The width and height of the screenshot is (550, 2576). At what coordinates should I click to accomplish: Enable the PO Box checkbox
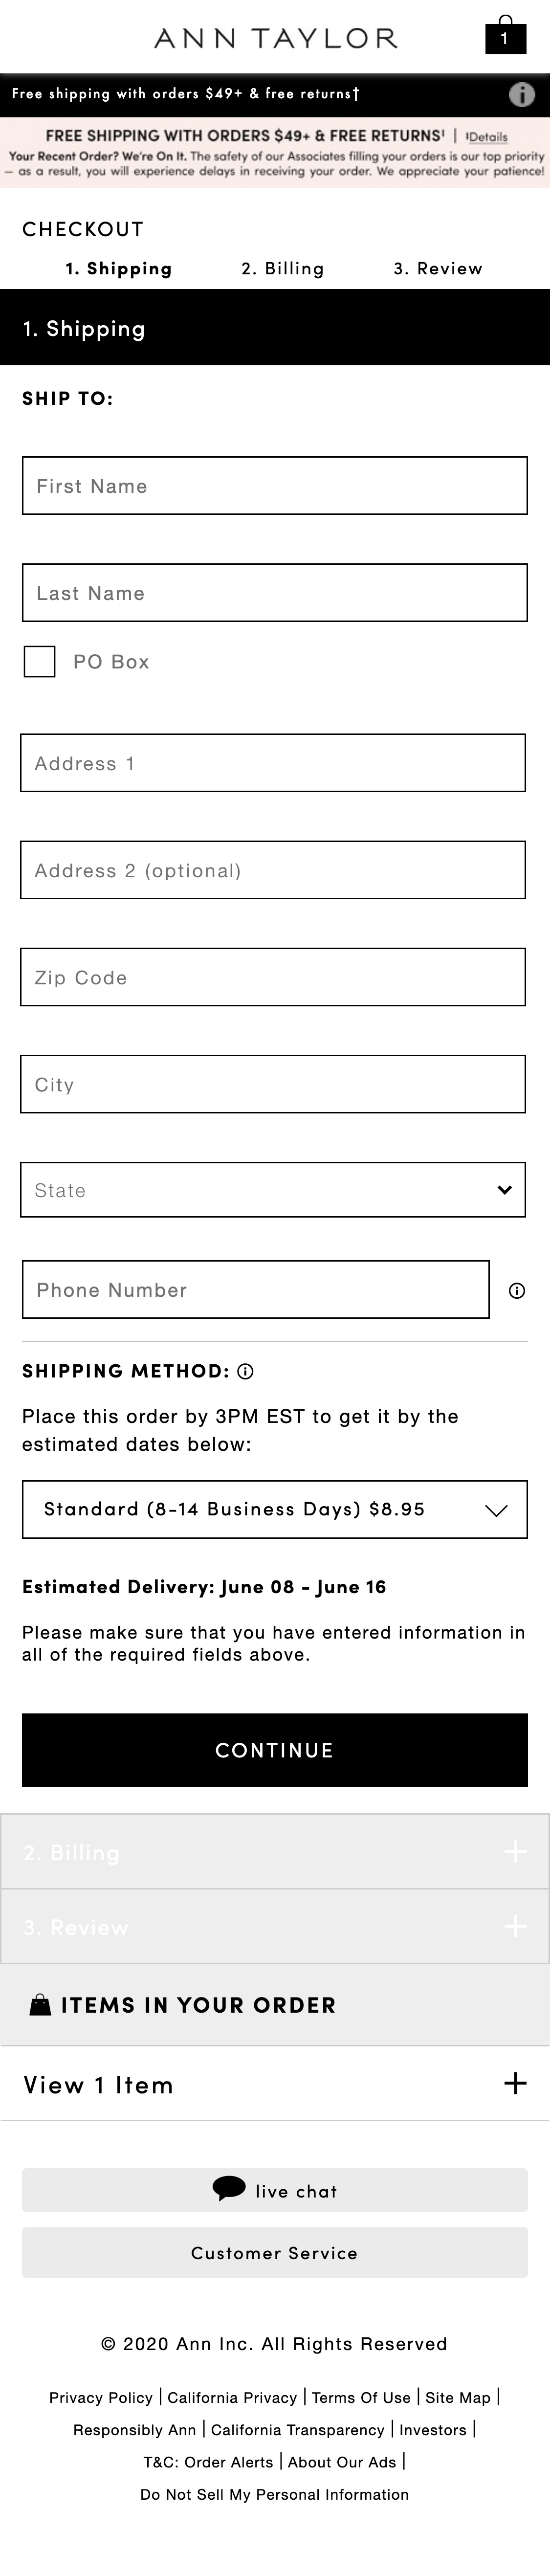pyautogui.click(x=39, y=661)
